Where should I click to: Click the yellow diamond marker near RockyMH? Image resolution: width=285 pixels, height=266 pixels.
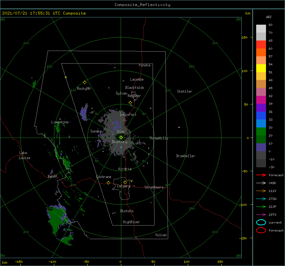(x=85, y=83)
